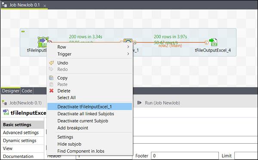Expand Trigger submenu arrow

pos(128,54)
